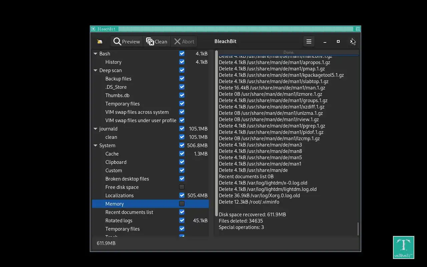Toggle the Thumbs.db checkbox

click(x=182, y=95)
